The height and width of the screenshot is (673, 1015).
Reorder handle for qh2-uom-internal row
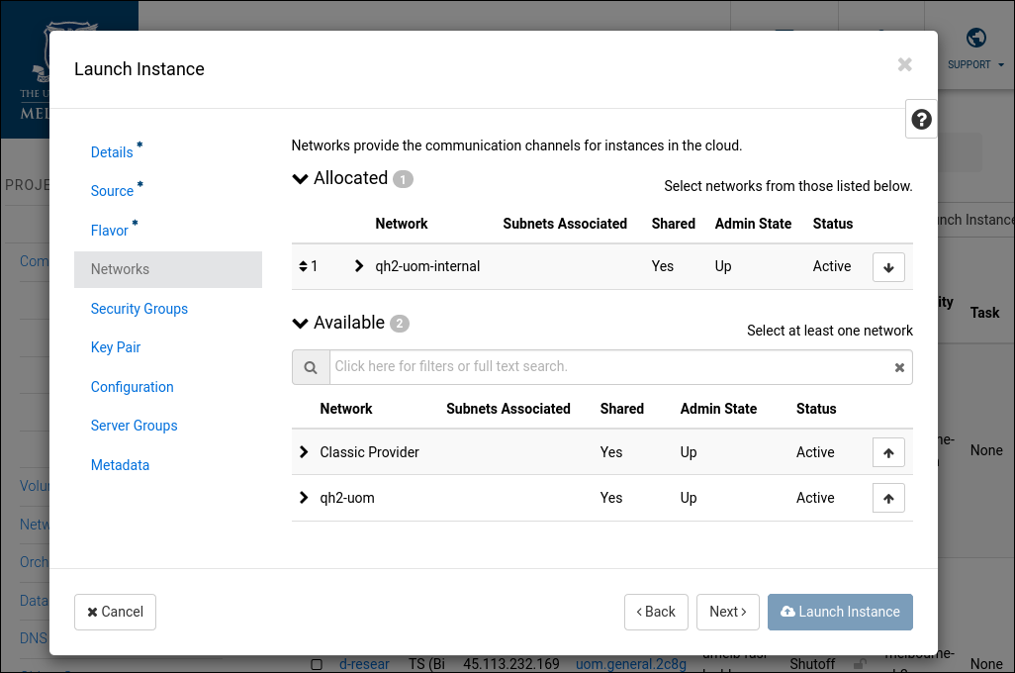coord(303,266)
